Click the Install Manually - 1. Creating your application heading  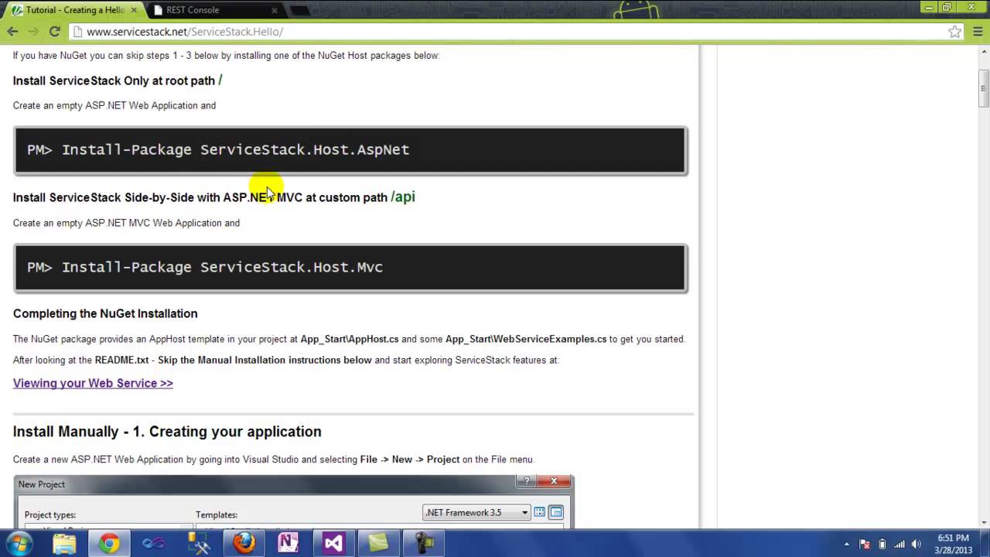(x=167, y=432)
